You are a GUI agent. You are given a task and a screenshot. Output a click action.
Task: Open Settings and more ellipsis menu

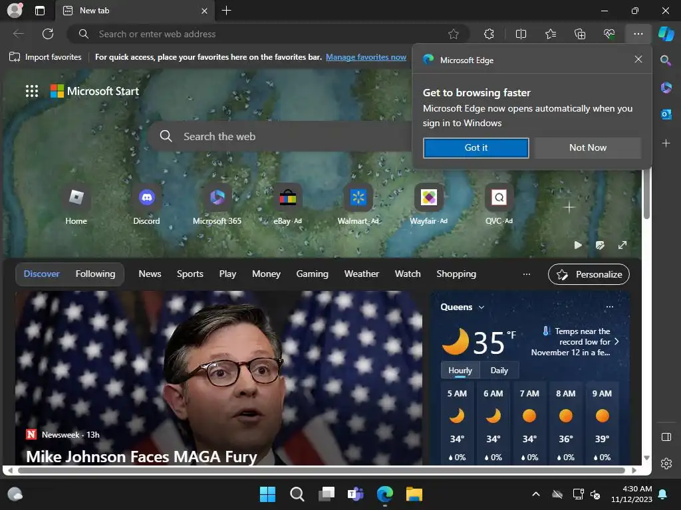(638, 34)
